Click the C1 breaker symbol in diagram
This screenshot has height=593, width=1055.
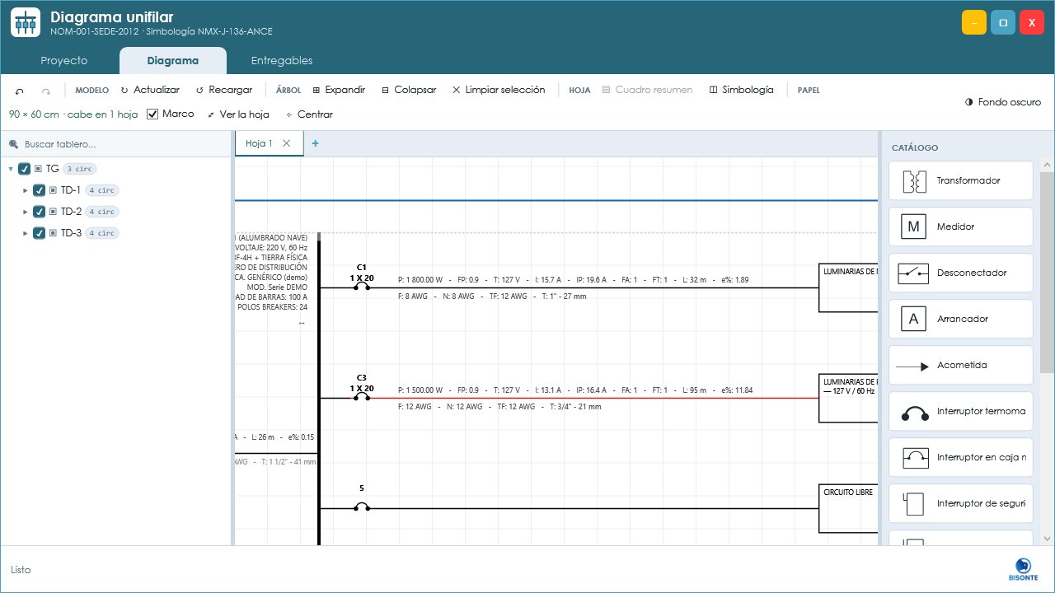click(x=361, y=287)
